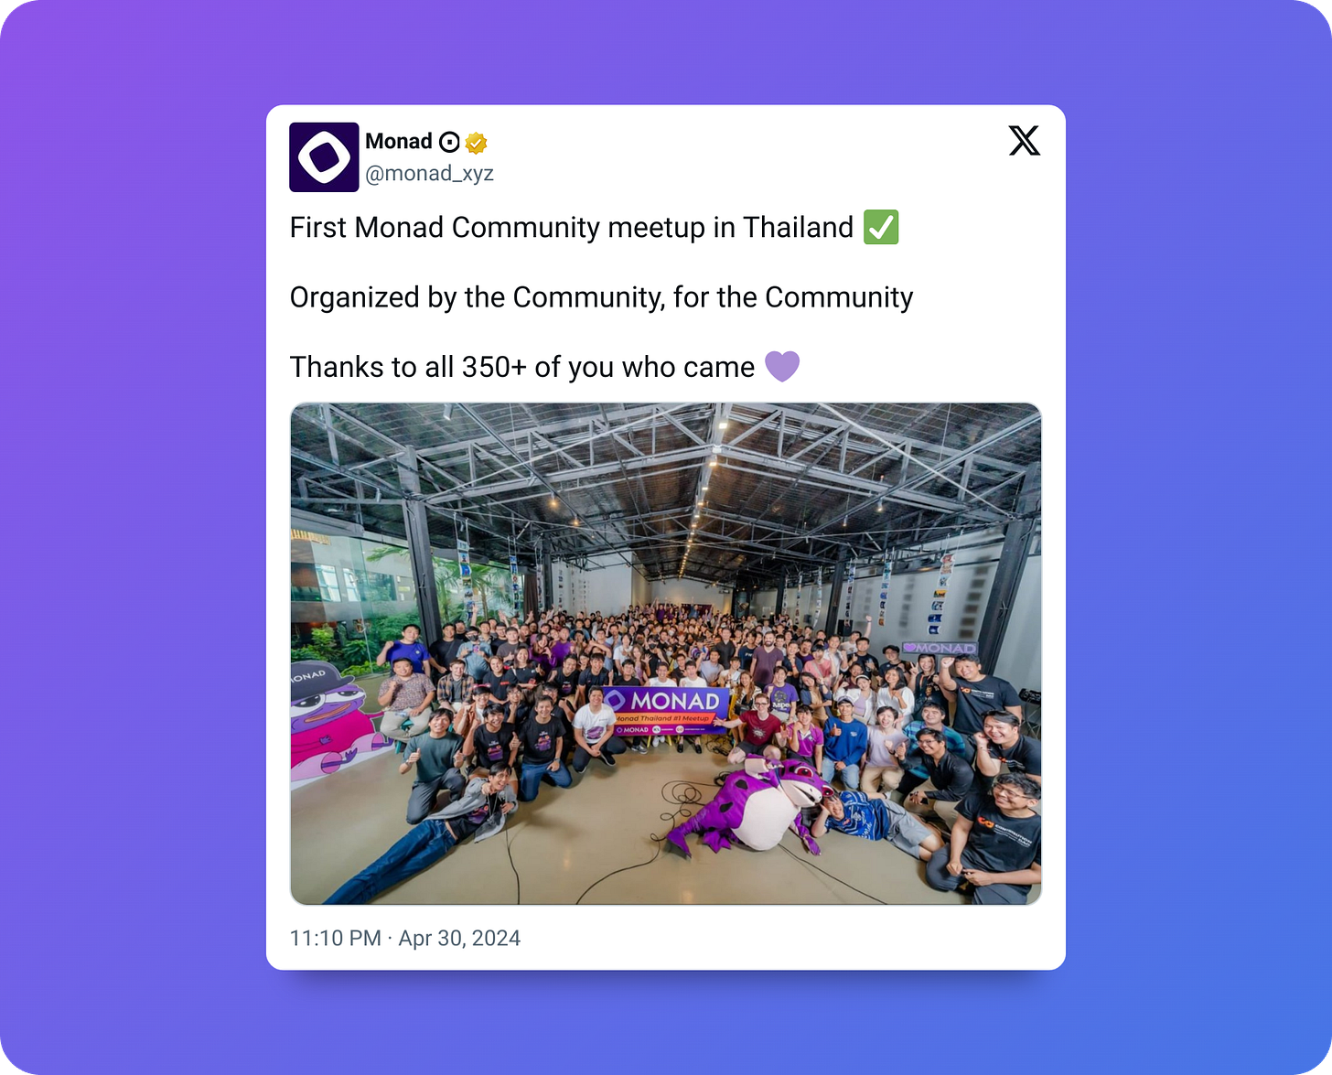Click the Apr 30, 2024 date
The image size is (1332, 1075).
(459, 938)
